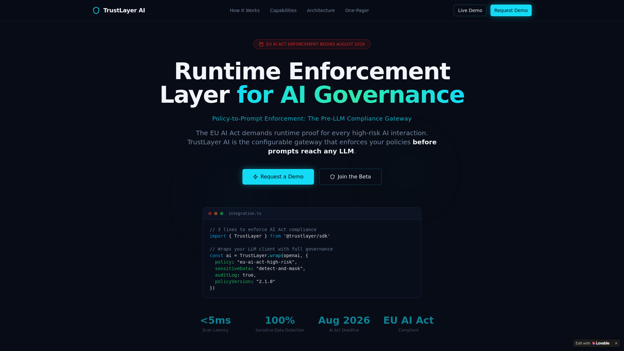Click the TrustLayer AI brand name
Image resolution: width=624 pixels, height=351 pixels.
tap(124, 10)
